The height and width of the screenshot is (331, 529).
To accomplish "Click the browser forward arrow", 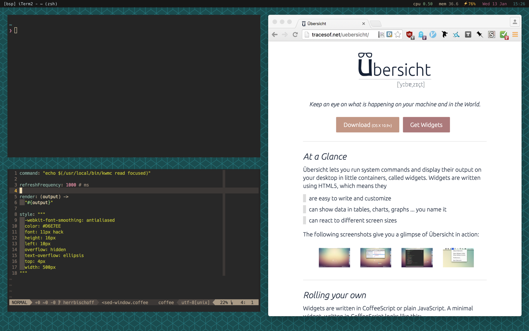I will coord(285,35).
